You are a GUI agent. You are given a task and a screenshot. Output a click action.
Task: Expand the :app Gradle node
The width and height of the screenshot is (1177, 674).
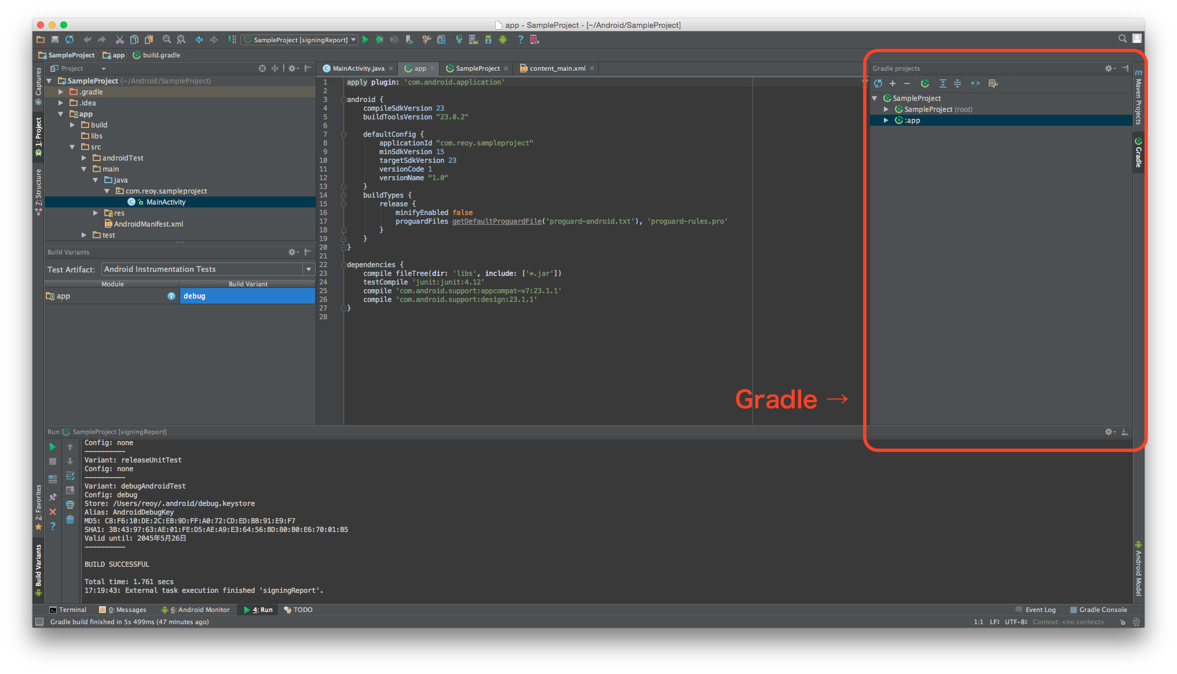pyautogui.click(x=886, y=121)
